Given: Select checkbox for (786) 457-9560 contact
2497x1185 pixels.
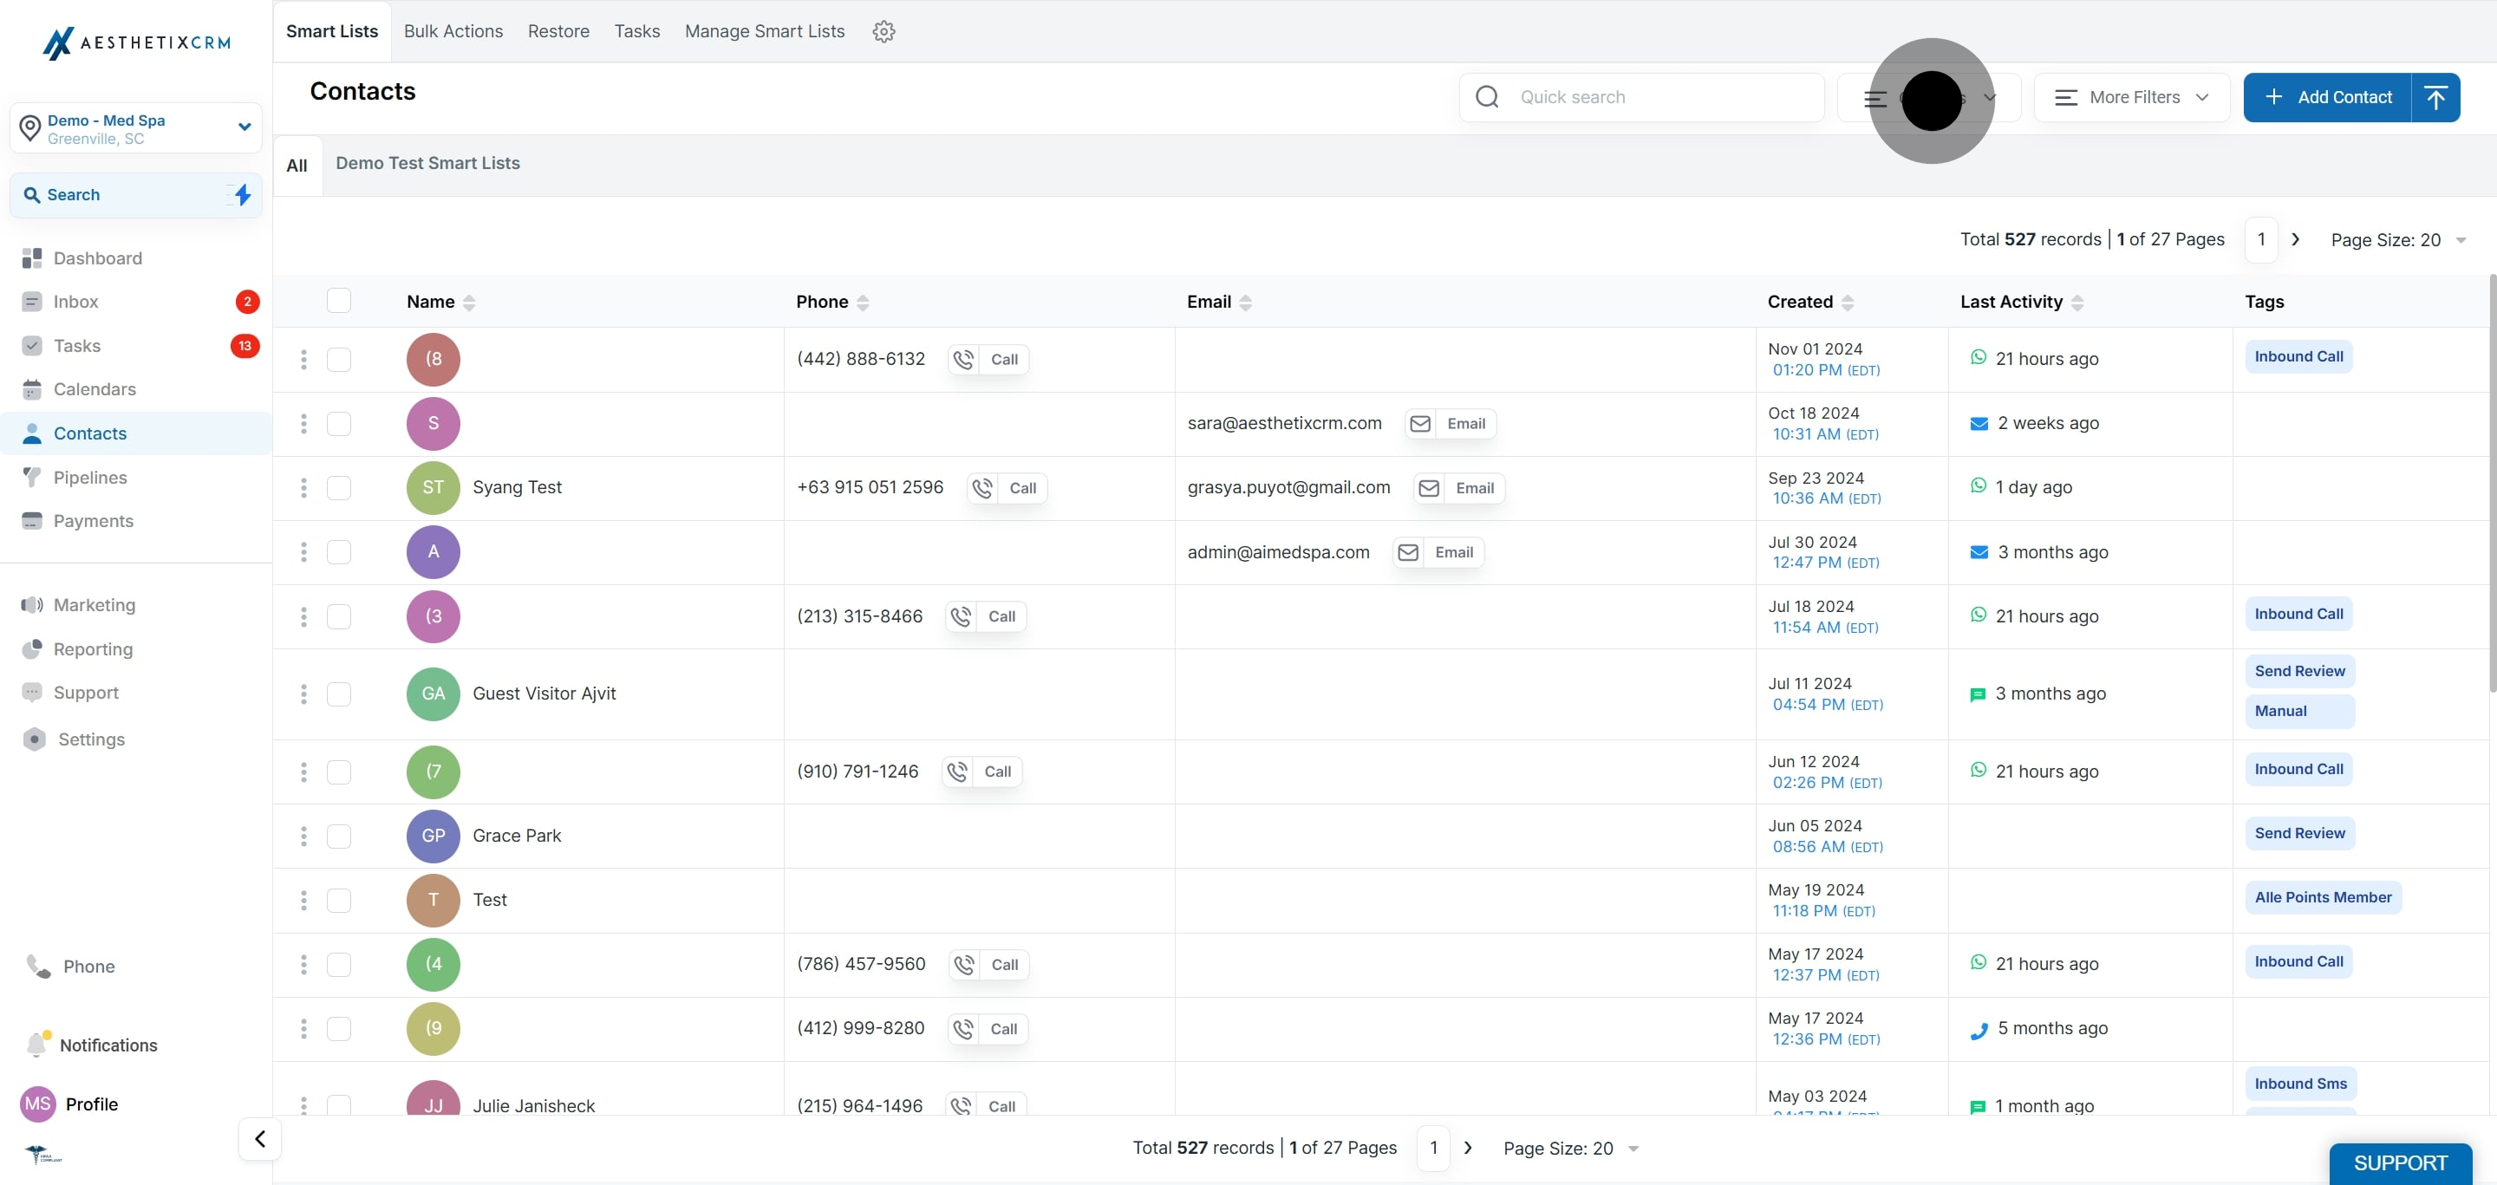Looking at the screenshot, I should 338,964.
